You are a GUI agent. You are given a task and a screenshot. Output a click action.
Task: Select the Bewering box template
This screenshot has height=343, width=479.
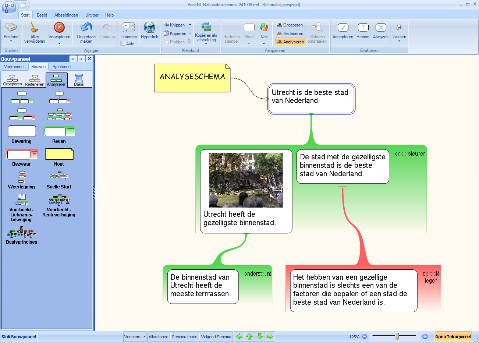tap(22, 131)
